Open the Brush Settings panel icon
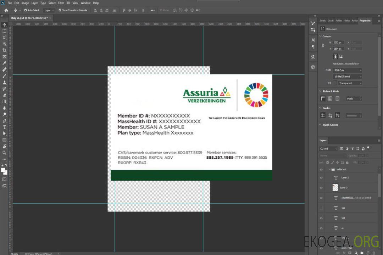This screenshot has width=383, height=255. tap(313, 23)
